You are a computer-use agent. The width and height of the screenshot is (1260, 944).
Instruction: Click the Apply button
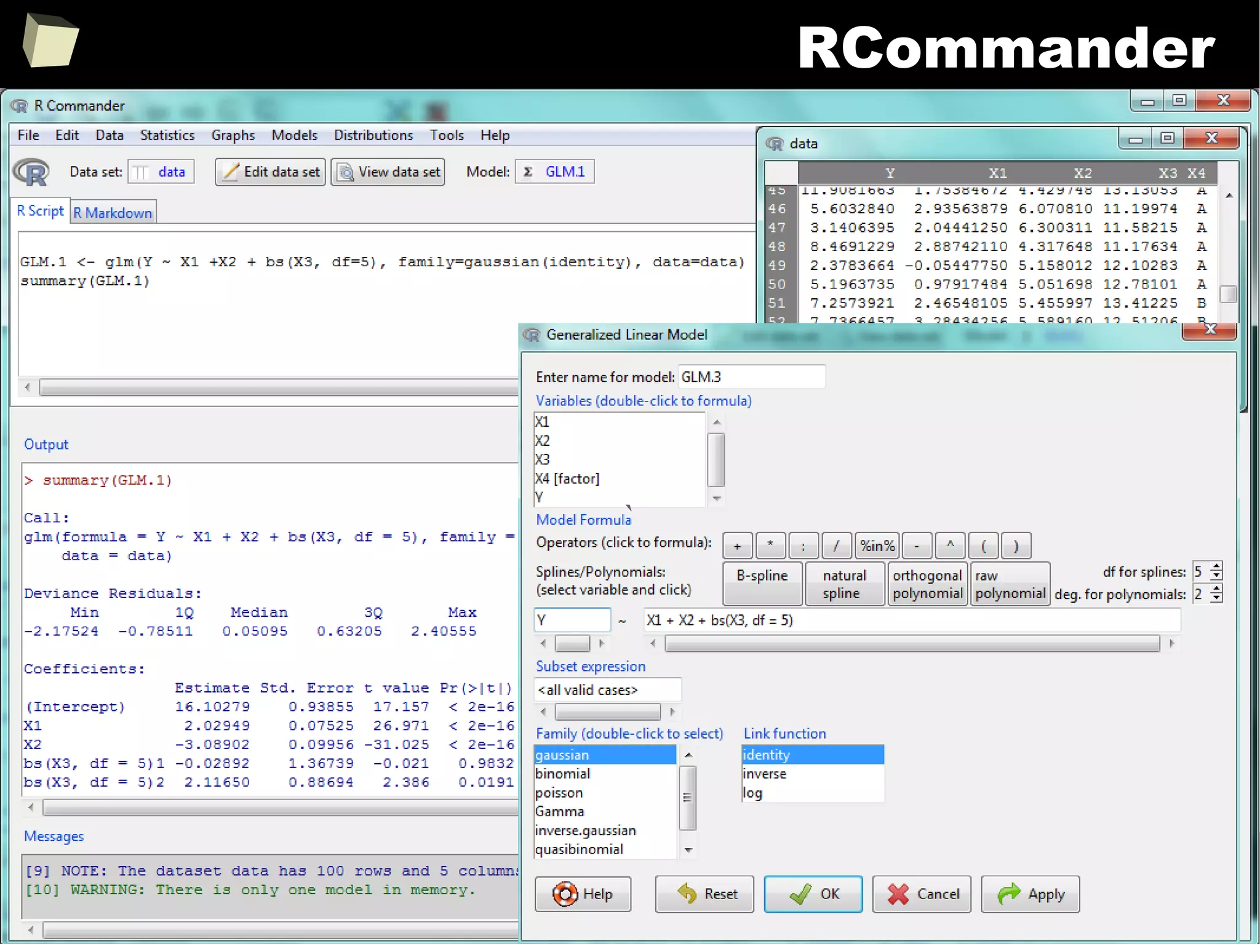tap(1031, 894)
